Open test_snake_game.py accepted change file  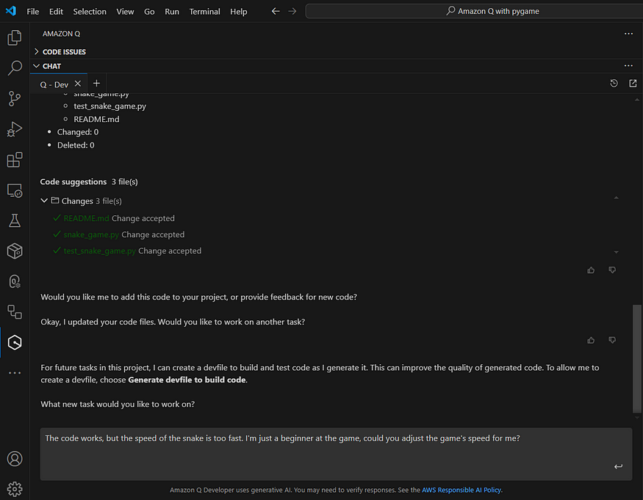point(100,251)
